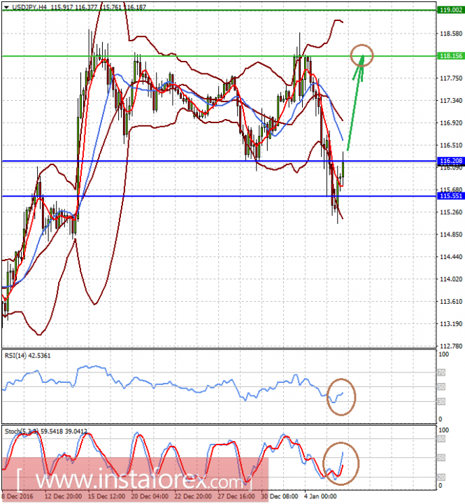Select the blue 115.551 price label
This screenshot has height=504, width=465.
[x=449, y=197]
